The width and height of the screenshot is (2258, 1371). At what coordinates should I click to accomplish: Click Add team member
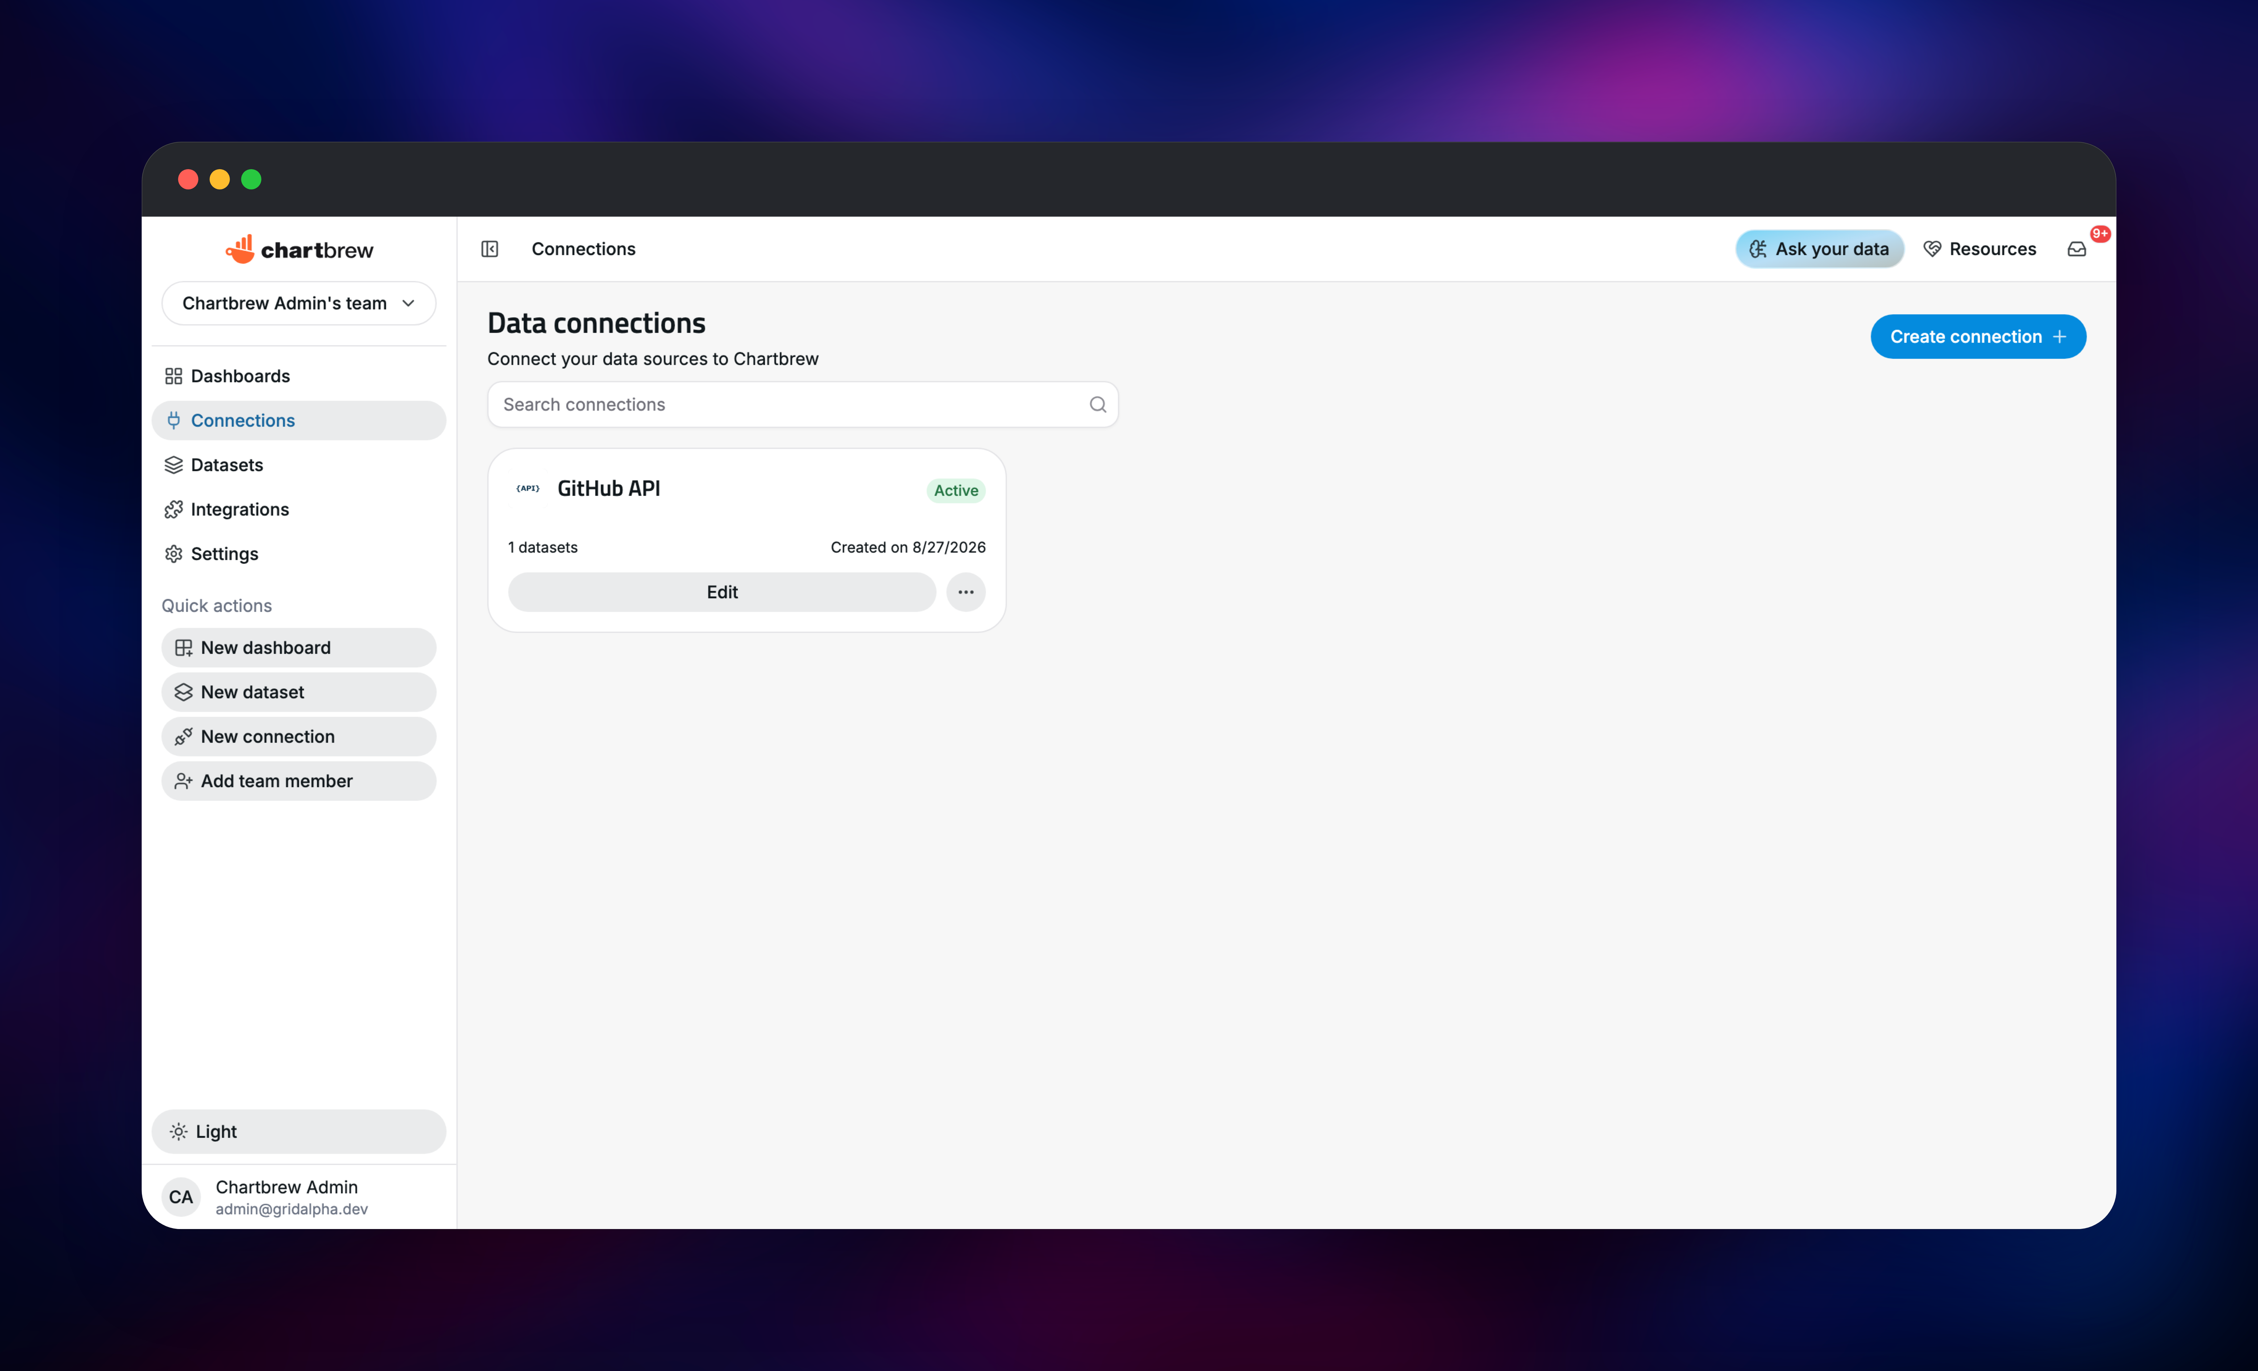click(299, 781)
